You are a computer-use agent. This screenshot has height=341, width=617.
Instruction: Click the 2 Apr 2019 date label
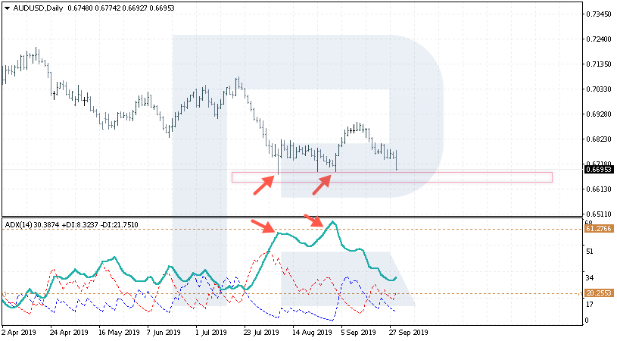click(x=19, y=333)
